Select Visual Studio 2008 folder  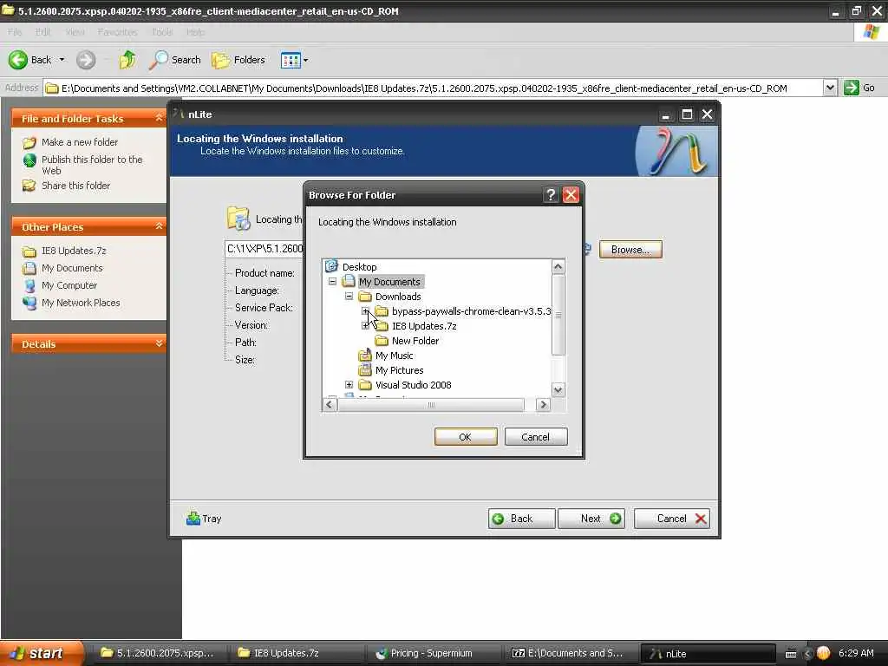tap(413, 384)
